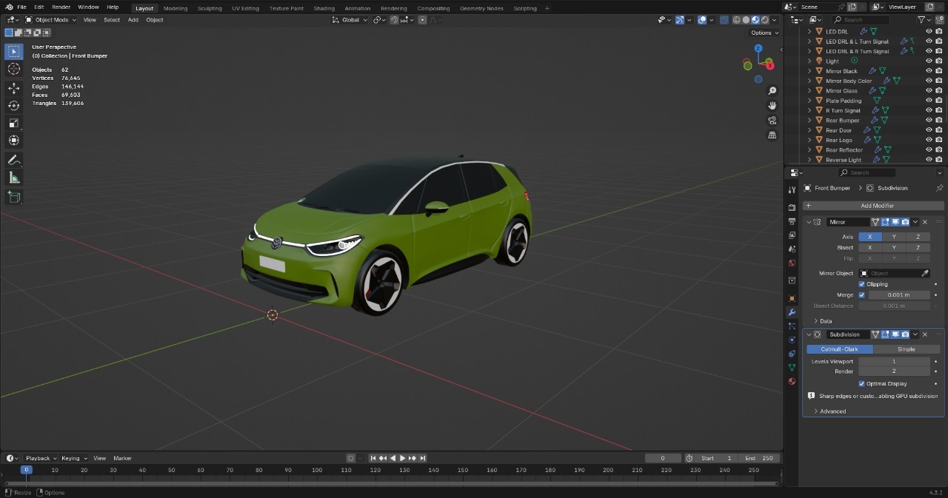
Task: Toggle camera view in viewport
Action: click(772, 121)
